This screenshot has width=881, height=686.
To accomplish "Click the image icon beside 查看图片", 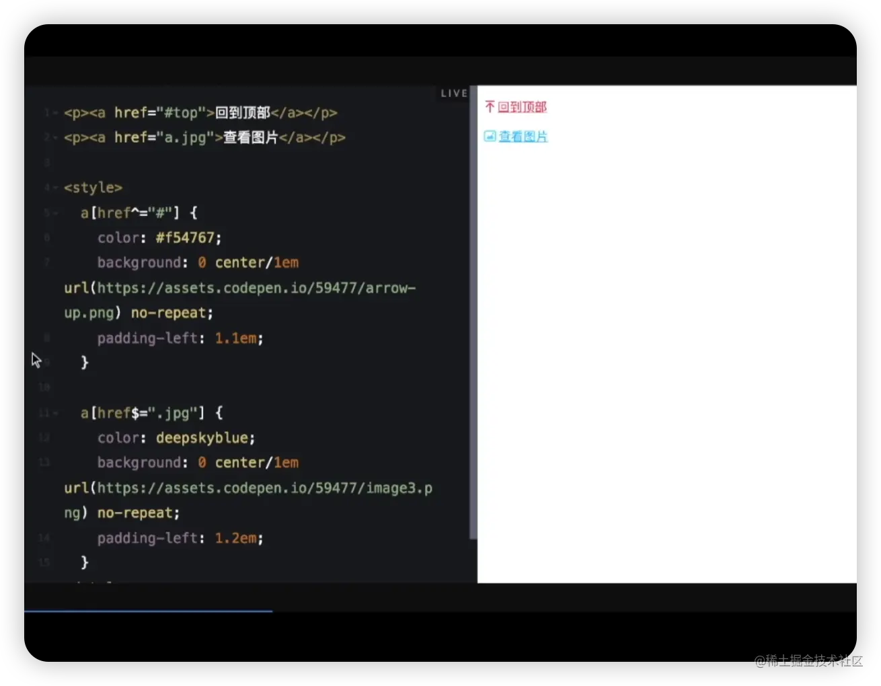I will (490, 137).
